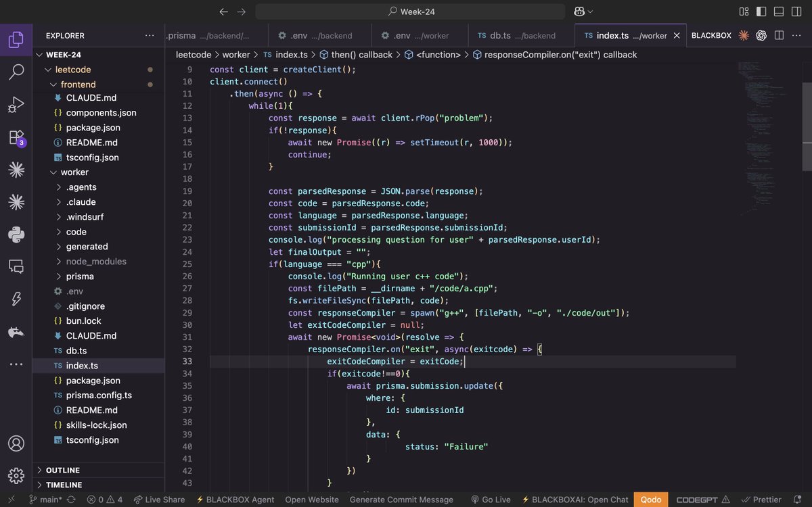812x507 pixels.
Task: Click Live Share in status bar
Action: tap(160, 500)
